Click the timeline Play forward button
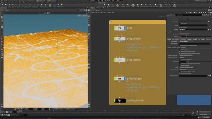Image resolution: width=212 pixels, height=119 pixels. 9,112
